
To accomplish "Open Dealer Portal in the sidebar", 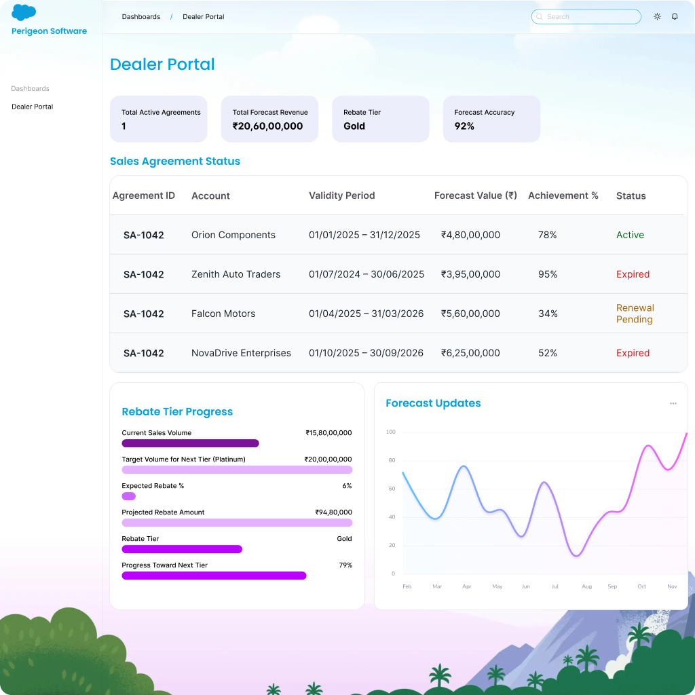I will click(x=33, y=107).
